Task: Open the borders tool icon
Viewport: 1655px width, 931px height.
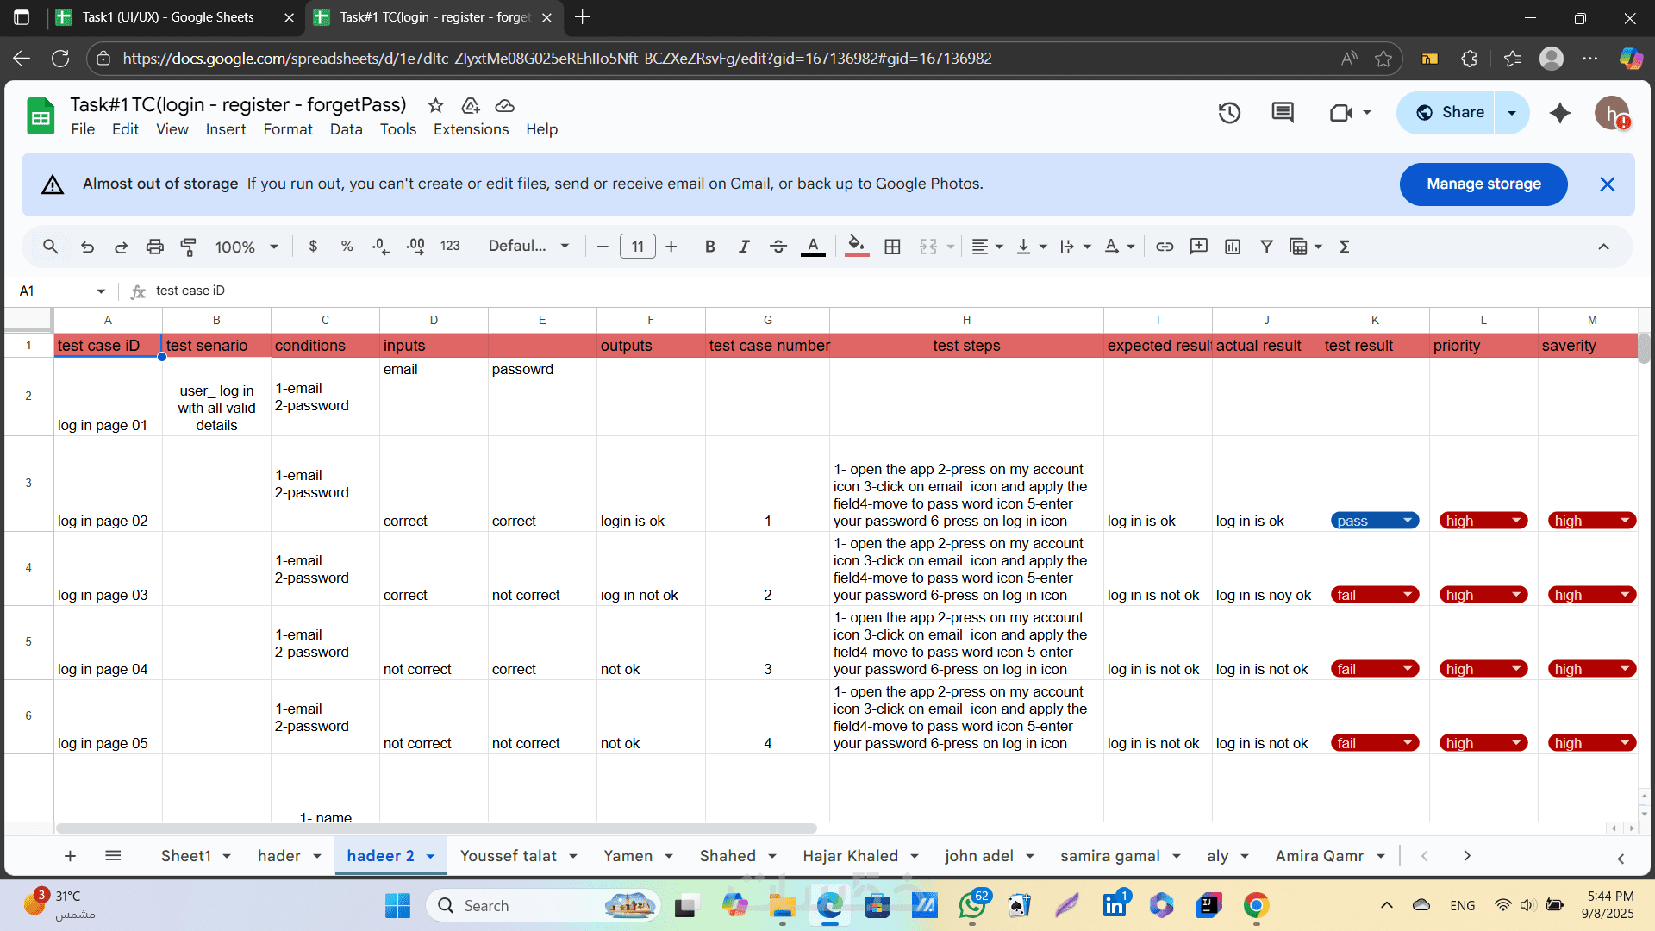Action: [892, 247]
